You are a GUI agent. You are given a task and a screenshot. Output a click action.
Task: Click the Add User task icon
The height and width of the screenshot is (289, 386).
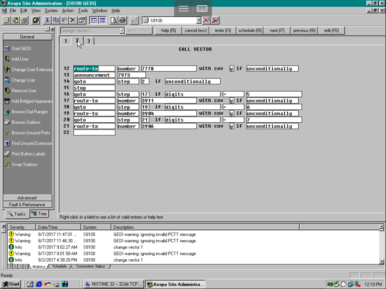pyautogui.click(x=7, y=59)
